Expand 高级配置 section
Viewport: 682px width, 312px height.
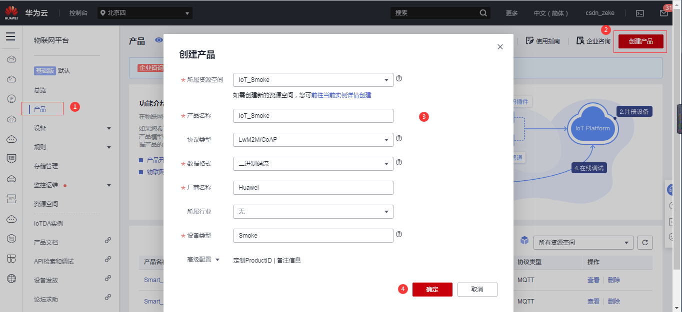tap(203, 260)
